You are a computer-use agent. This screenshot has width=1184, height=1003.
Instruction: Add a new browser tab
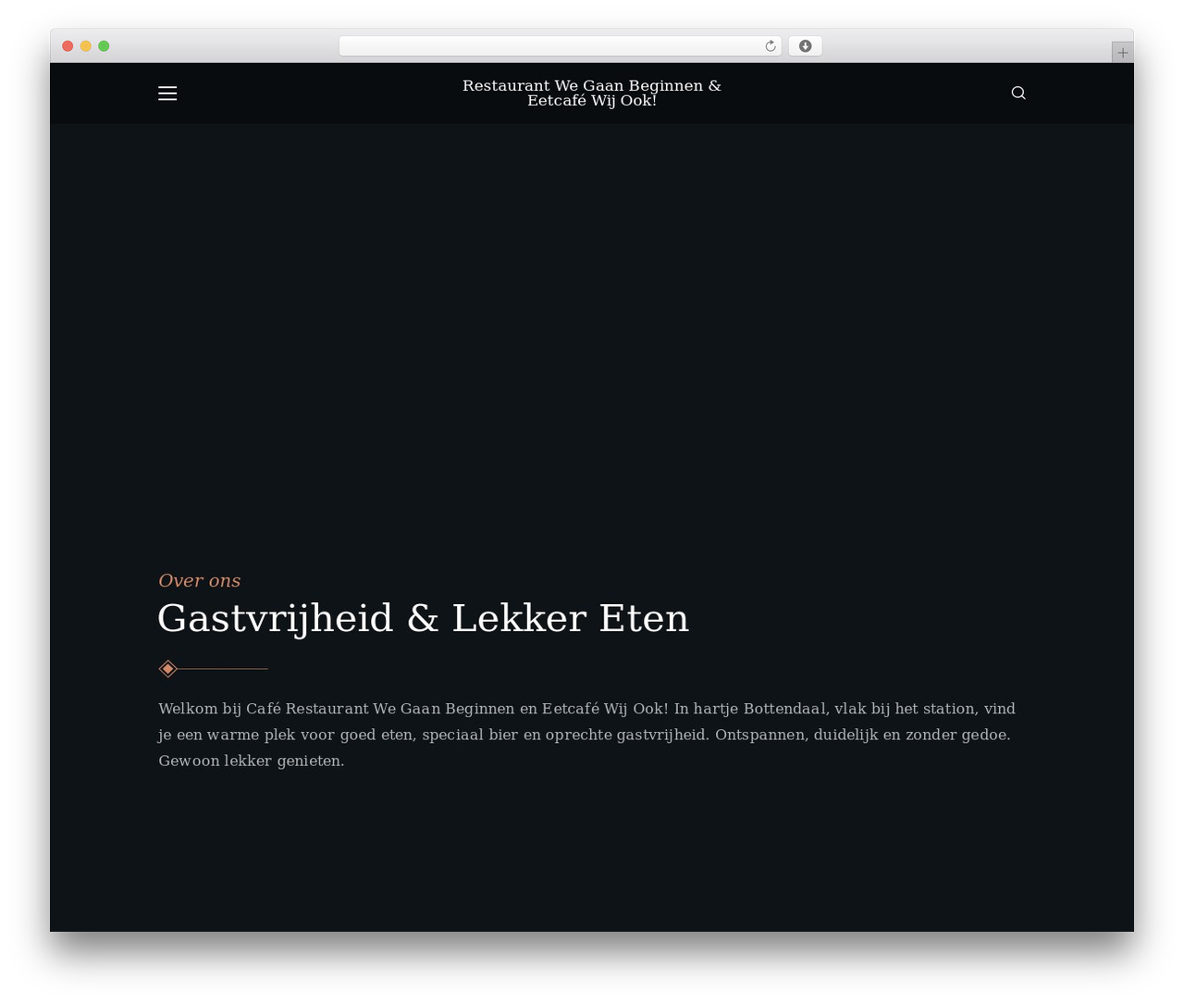(x=1122, y=53)
